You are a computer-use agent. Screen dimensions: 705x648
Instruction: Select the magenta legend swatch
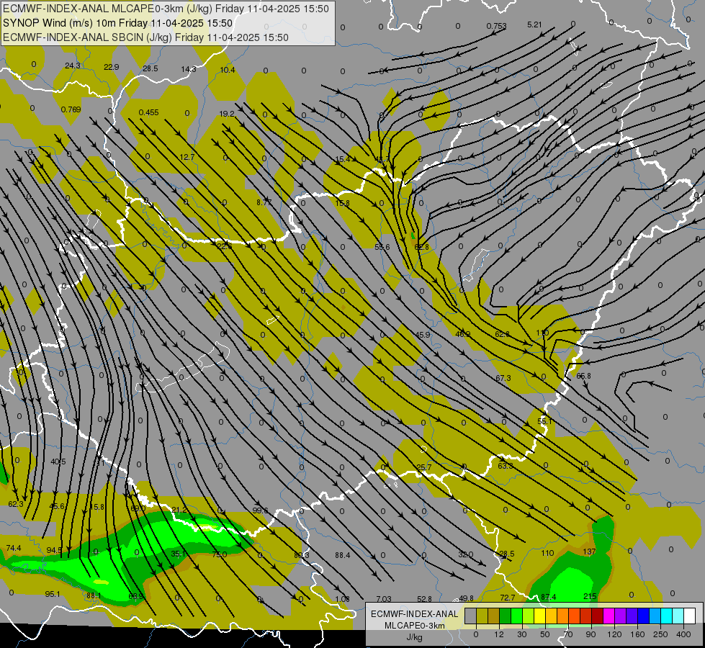tap(609, 616)
